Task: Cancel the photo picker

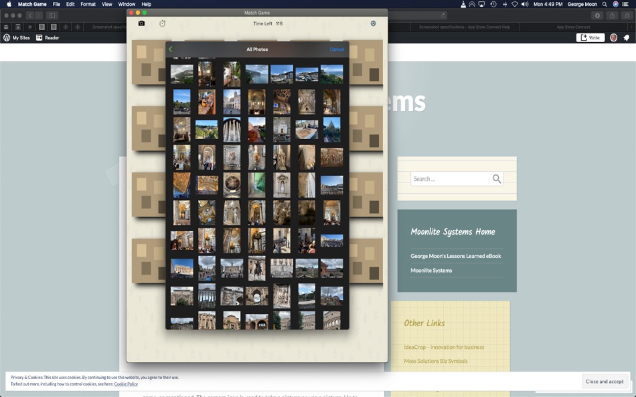Action: (x=337, y=49)
